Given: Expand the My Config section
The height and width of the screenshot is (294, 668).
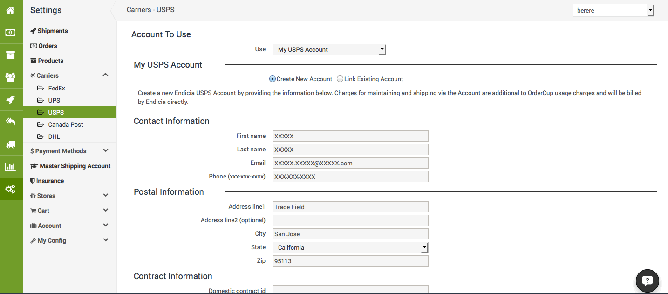Looking at the screenshot, I should (x=106, y=240).
